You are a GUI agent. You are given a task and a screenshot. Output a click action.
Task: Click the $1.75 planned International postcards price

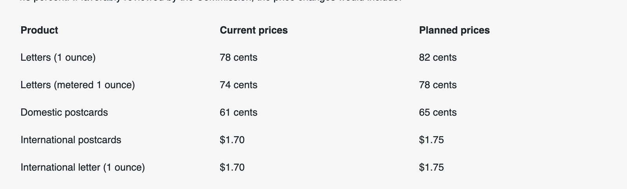click(431, 140)
